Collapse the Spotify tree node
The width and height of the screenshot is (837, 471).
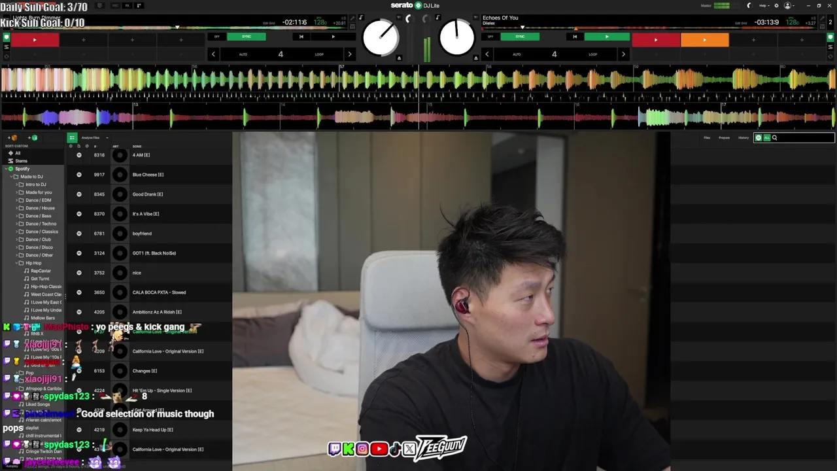pos(6,169)
